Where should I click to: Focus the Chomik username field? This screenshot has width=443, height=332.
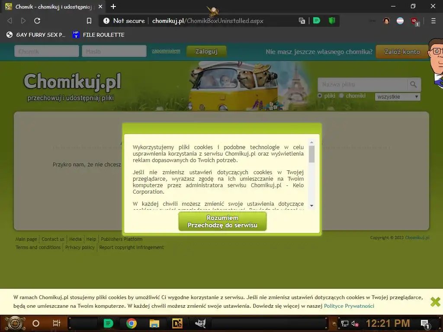tap(47, 51)
